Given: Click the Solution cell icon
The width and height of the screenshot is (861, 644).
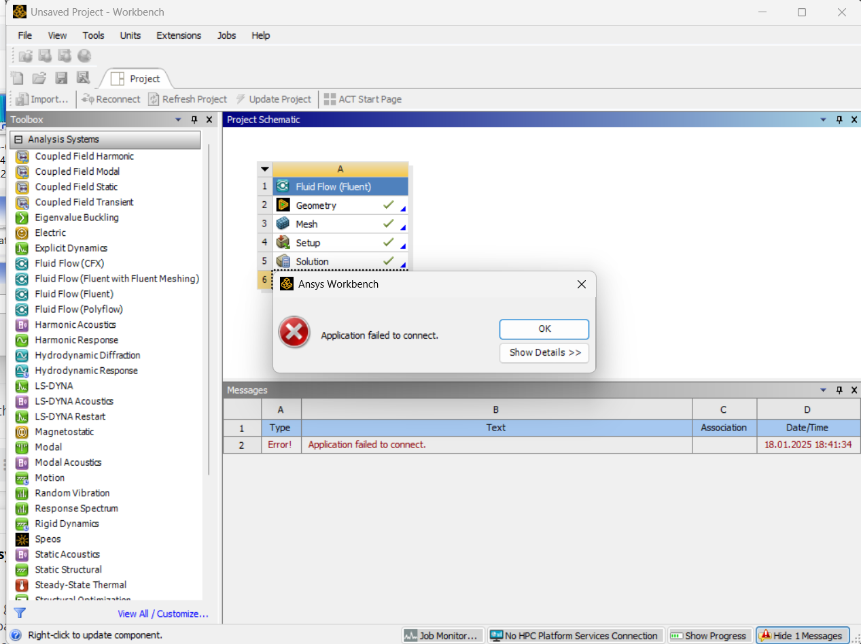Looking at the screenshot, I should [283, 261].
